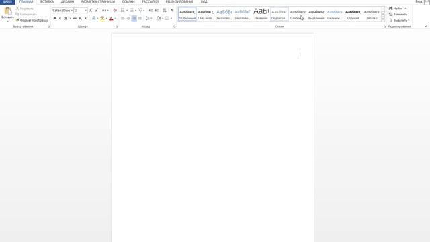The height and width of the screenshot is (242, 430).
Task: Open the Аа change case menu
Action: (x=105, y=11)
